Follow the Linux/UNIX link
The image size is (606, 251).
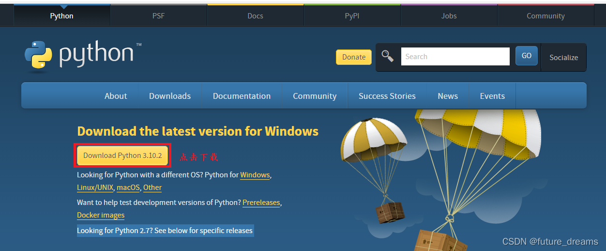click(x=95, y=188)
